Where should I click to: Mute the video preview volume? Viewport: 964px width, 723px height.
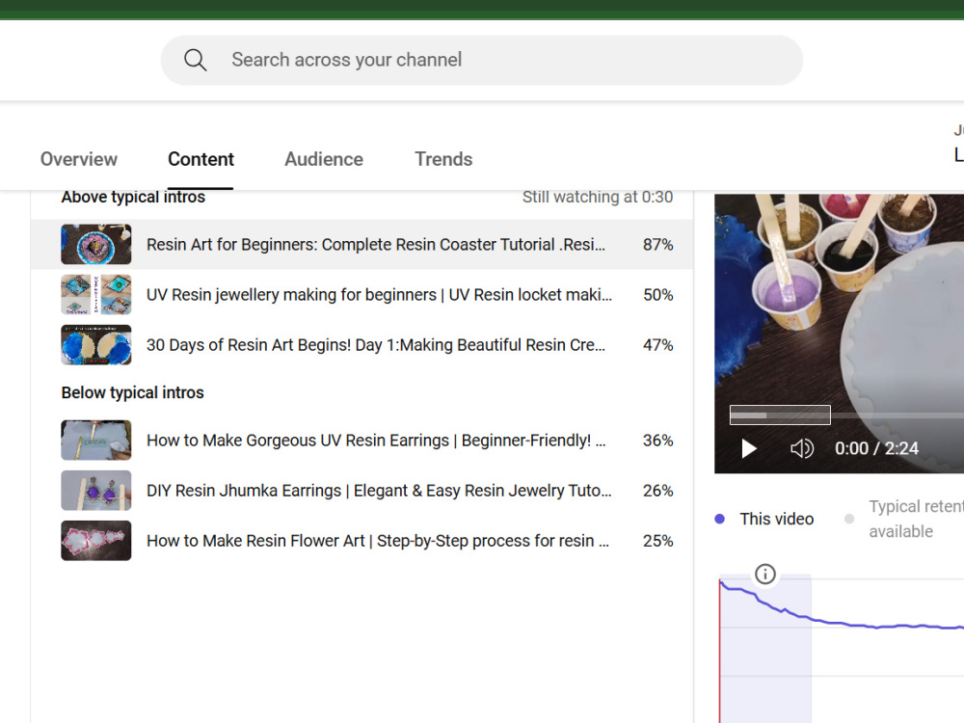(802, 449)
